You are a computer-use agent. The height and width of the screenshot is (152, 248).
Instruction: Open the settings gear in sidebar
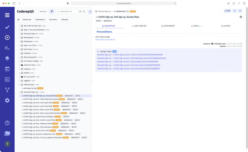pyautogui.click(x=7, y=100)
